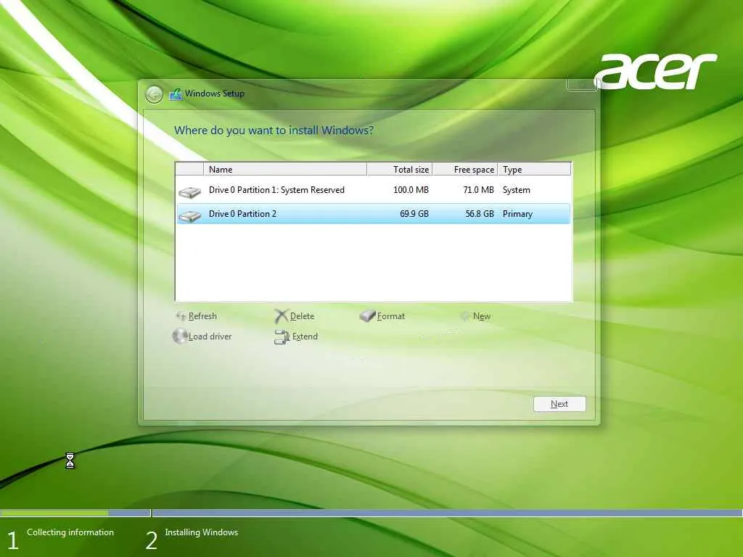Click the Collecting information step label
This screenshot has height=557, width=743.
70,532
